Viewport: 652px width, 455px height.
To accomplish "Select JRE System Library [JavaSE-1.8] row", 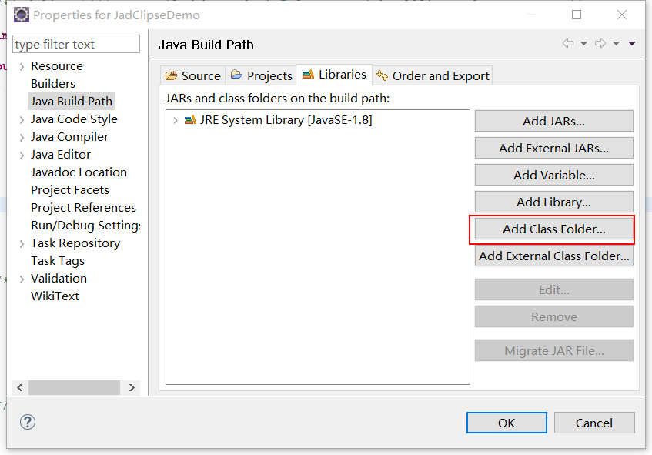I will pos(318,120).
